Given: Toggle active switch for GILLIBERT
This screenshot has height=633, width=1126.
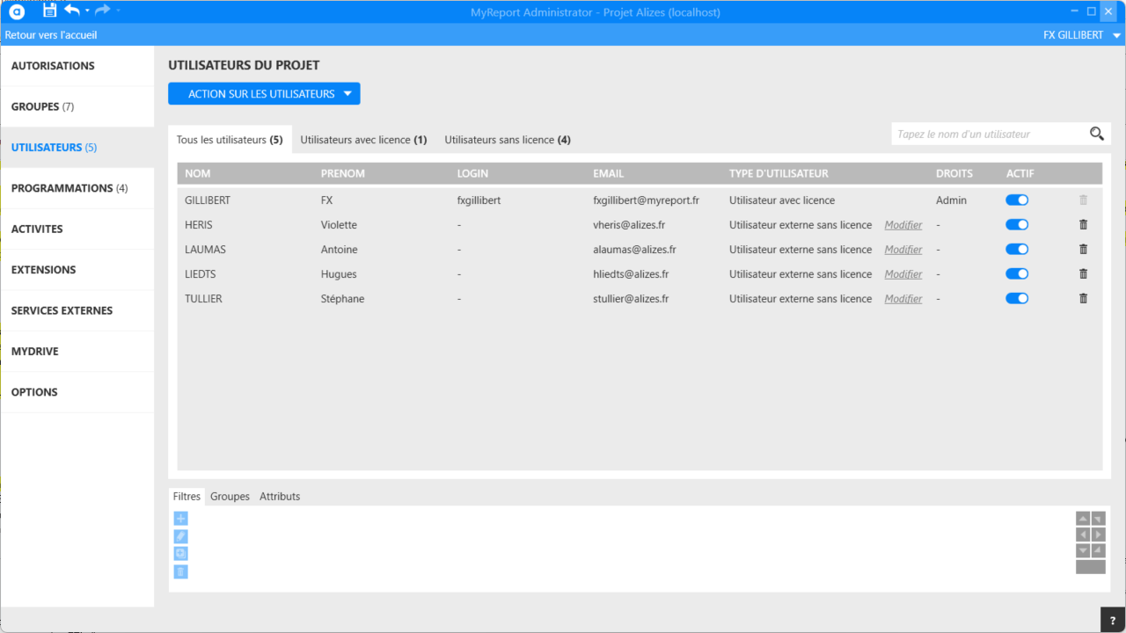Looking at the screenshot, I should coord(1017,200).
